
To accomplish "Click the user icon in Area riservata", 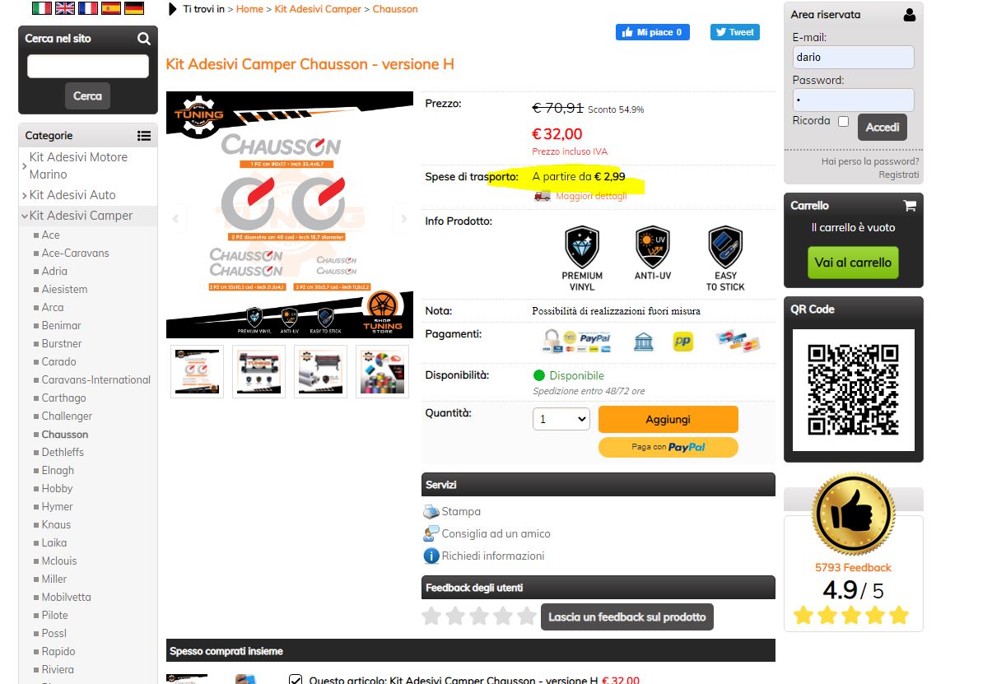I will [909, 15].
